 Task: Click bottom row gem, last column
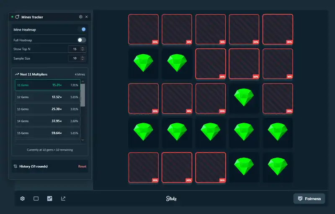coord(278,166)
